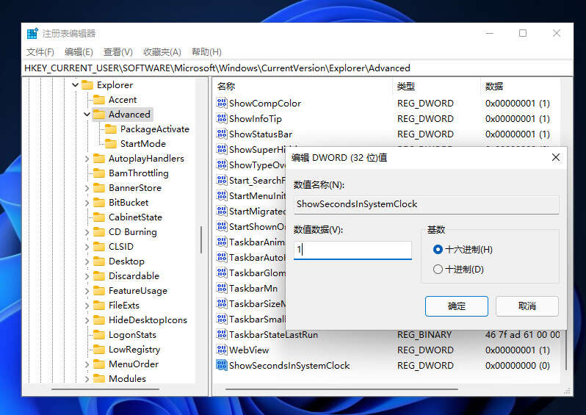Click the TaskbarStateLastRun binary value icon
Screen dimensions: 586x415
tap(222, 334)
